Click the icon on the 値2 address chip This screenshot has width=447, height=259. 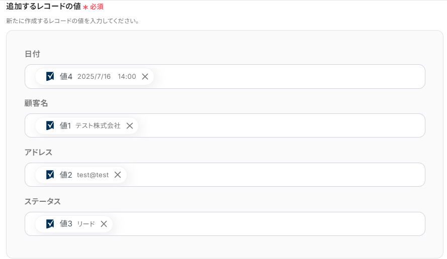(x=50, y=175)
